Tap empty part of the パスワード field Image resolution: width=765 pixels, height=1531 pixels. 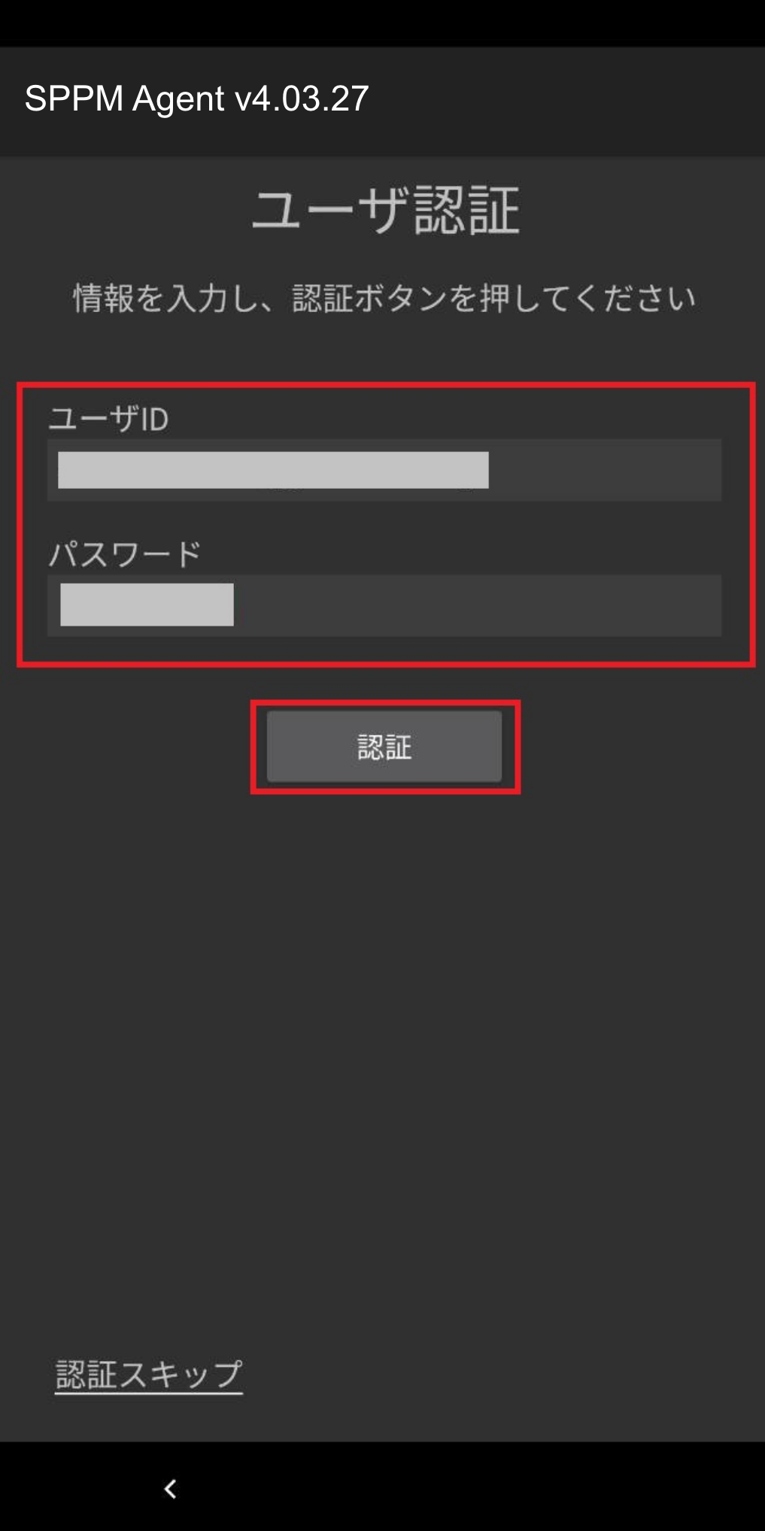(x=478, y=605)
